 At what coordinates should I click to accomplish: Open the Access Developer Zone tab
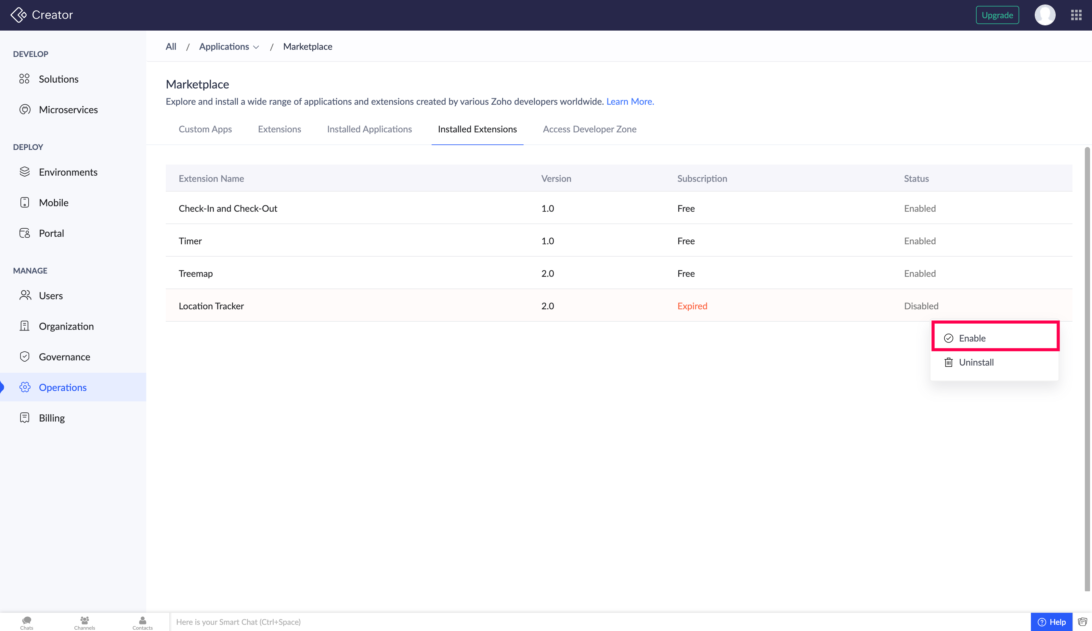(x=589, y=129)
